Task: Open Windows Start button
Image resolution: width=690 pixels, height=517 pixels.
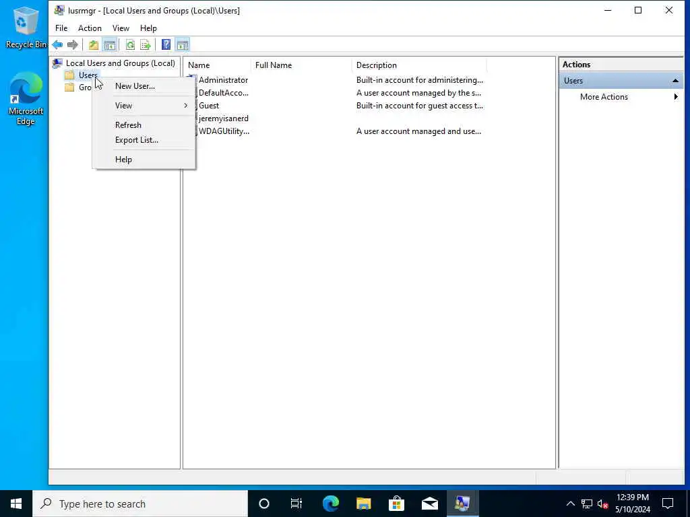Action: (16, 504)
